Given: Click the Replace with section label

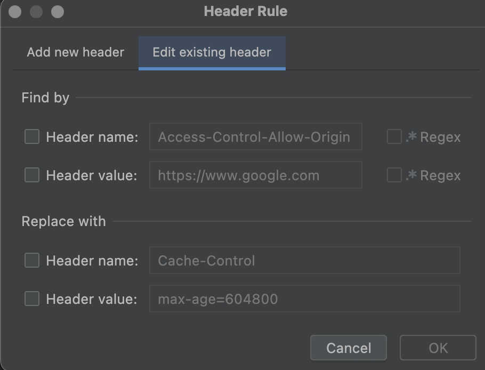Looking at the screenshot, I should tap(63, 221).
